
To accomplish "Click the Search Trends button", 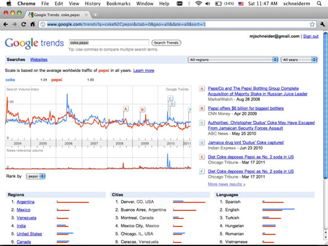I will [166, 42].
